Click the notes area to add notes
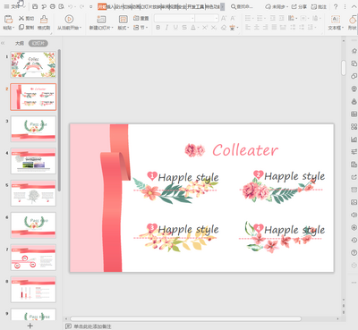Viewport: 358px width, 330px height. 93,326
